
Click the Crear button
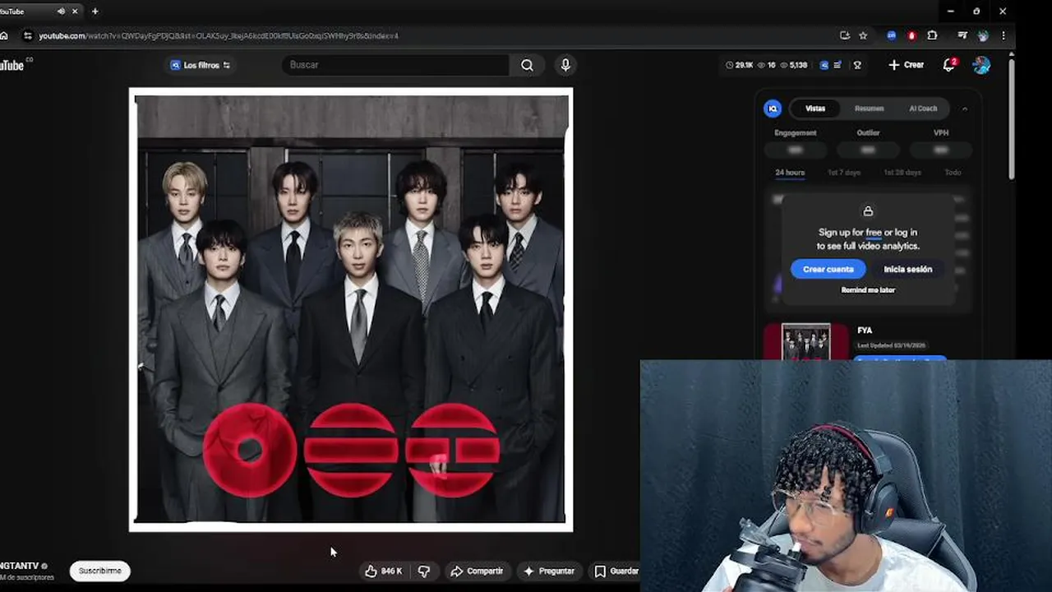pos(907,65)
